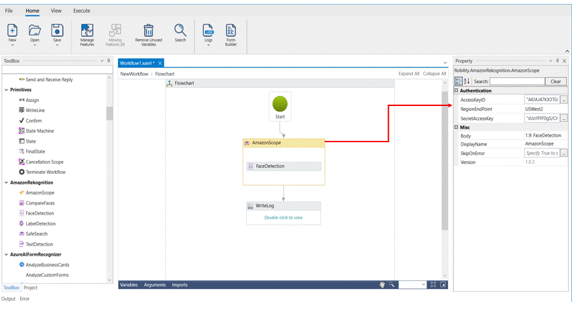The image size is (572, 322).
Task: Open the zoom level dropdown
Action: tap(423, 284)
